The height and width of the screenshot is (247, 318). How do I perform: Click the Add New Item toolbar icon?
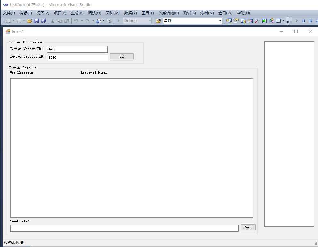click(x=19, y=21)
